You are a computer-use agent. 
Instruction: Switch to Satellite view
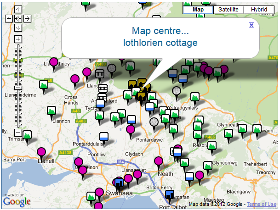(x=229, y=10)
